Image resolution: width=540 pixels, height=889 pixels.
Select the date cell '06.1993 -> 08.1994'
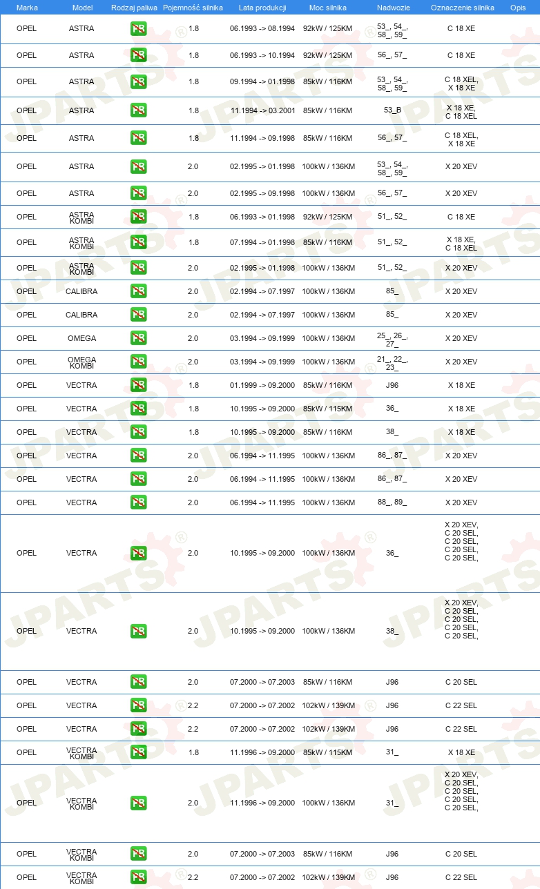[262, 29]
